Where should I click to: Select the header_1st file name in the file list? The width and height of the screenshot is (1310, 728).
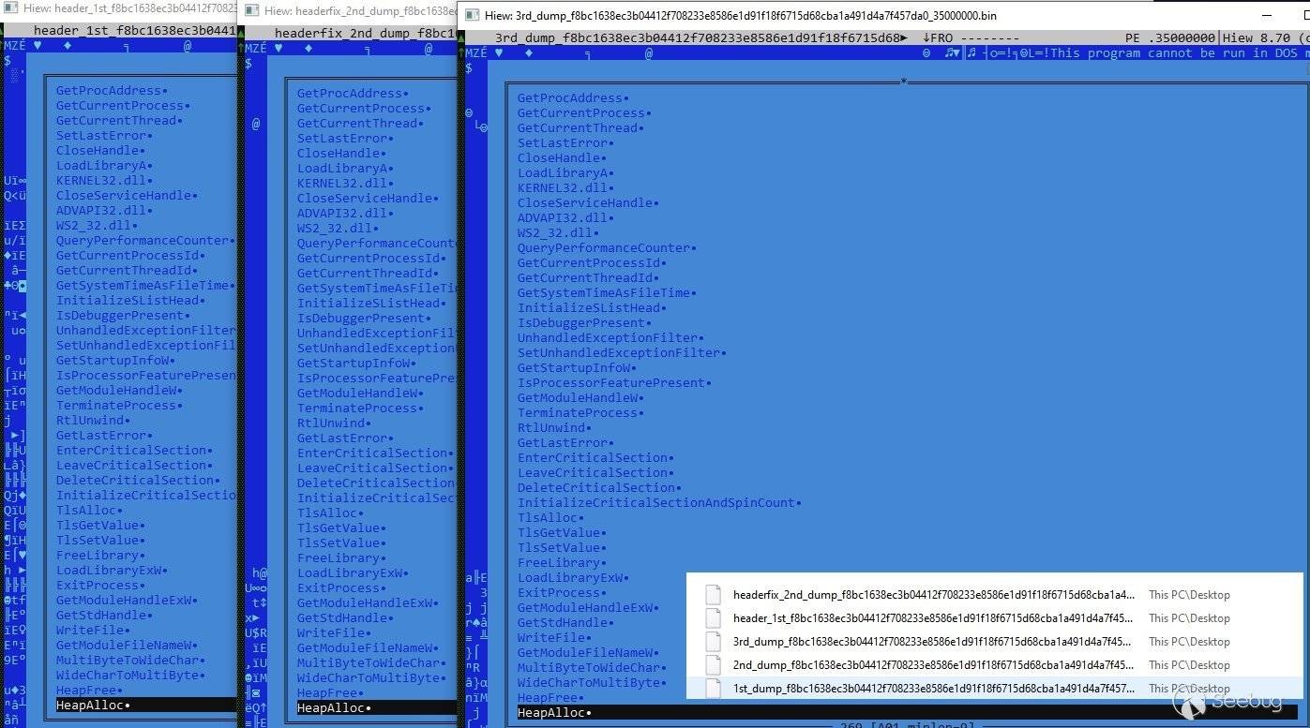click(933, 618)
